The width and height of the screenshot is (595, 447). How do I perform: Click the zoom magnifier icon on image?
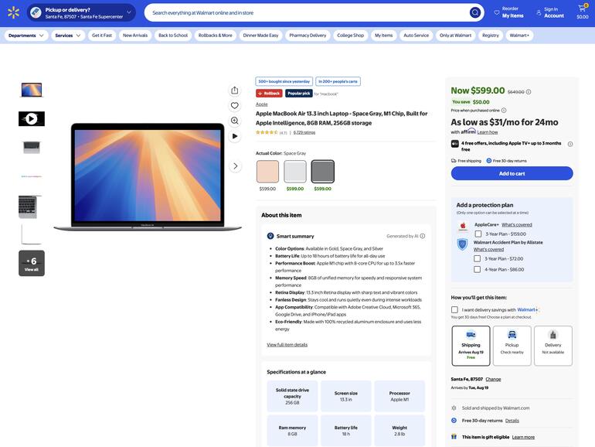234,121
